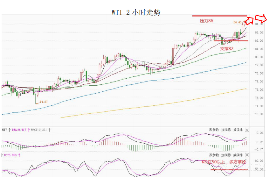Image resolution: width=269 pixels, height=178 pixels.
Task: Click the 79.00 price axis label
Action: point(259,65)
